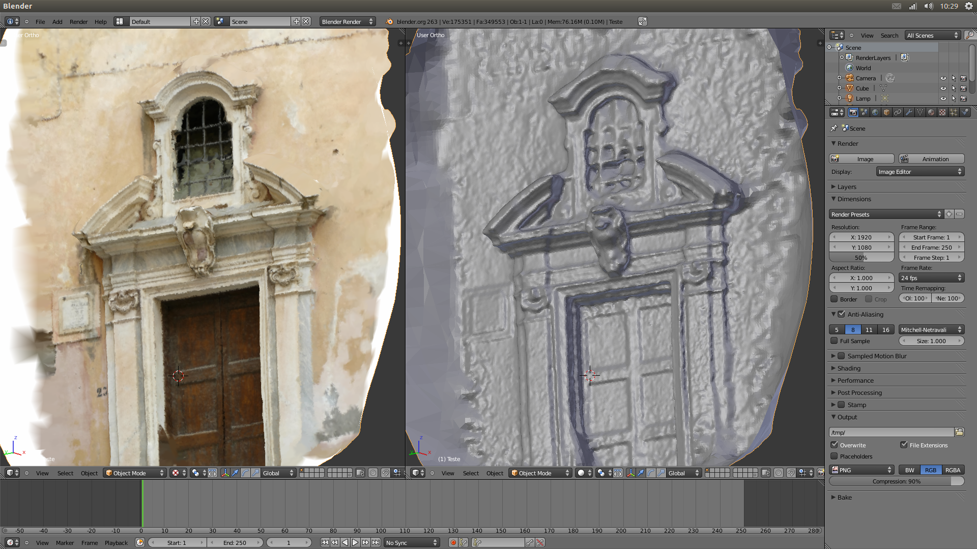Viewport: 977px width, 549px height.
Task: Open Mitchell-Netravali filter dropdown
Action: click(x=931, y=329)
